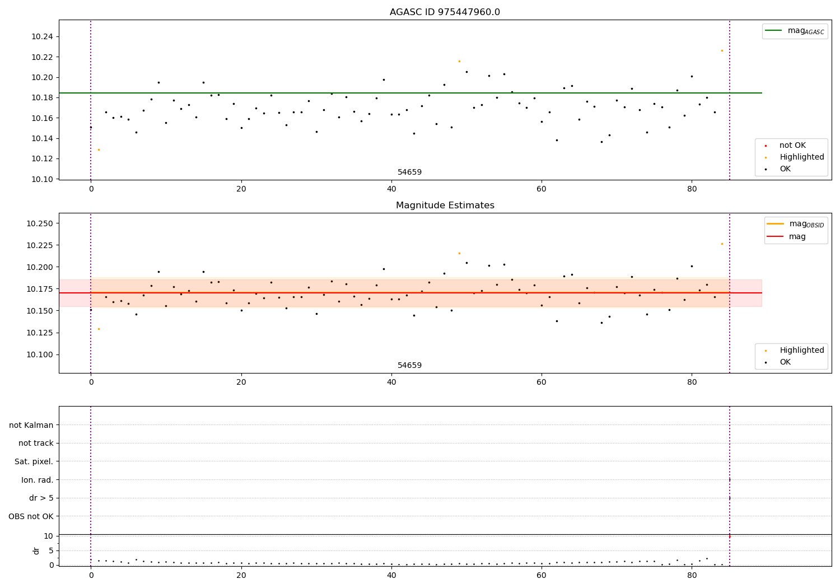Image resolution: width=840 pixels, height=588 pixels.
Task: Click the '20' x-tick under the middle plot
Action: tap(241, 382)
